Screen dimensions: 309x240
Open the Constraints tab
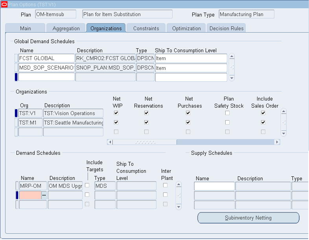tap(146, 28)
